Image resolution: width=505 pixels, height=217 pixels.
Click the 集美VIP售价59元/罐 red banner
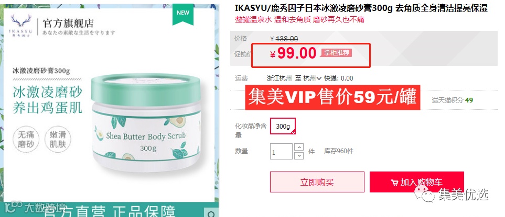point(332,97)
